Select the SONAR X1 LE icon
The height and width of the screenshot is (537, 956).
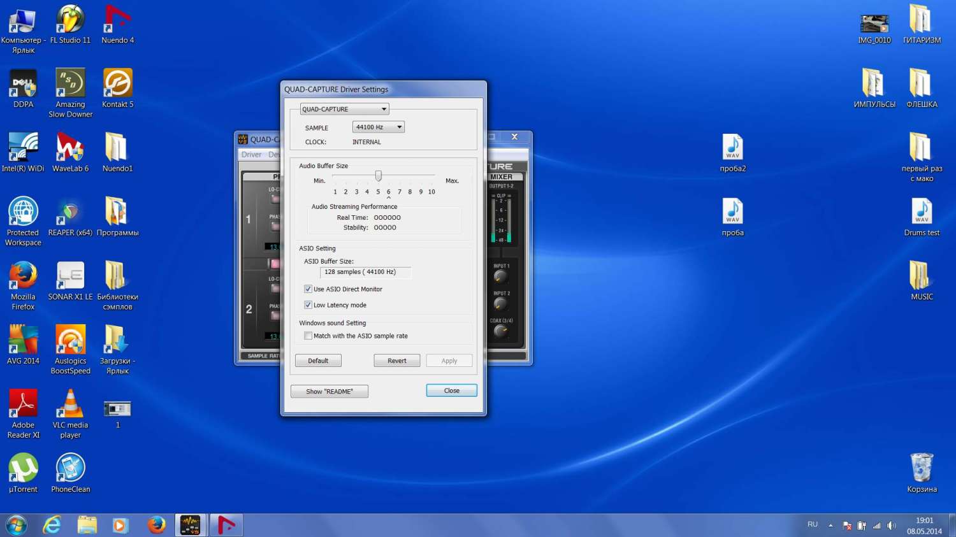[x=70, y=278]
